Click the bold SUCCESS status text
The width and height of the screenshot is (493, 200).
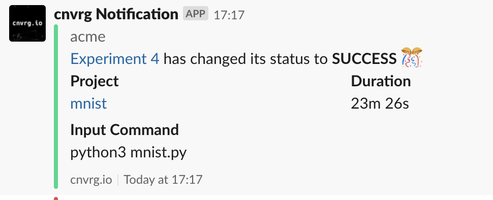tap(364, 59)
